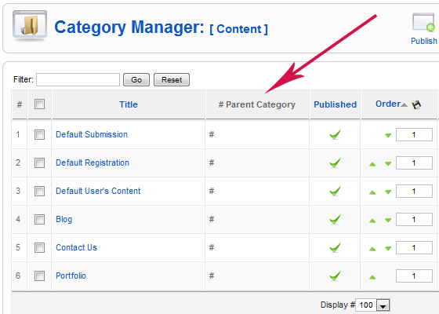Image resolution: width=439 pixels, height=314 pixels.
Task: Move Default Submission down with green arrow
Action: [x=388, y=136]
